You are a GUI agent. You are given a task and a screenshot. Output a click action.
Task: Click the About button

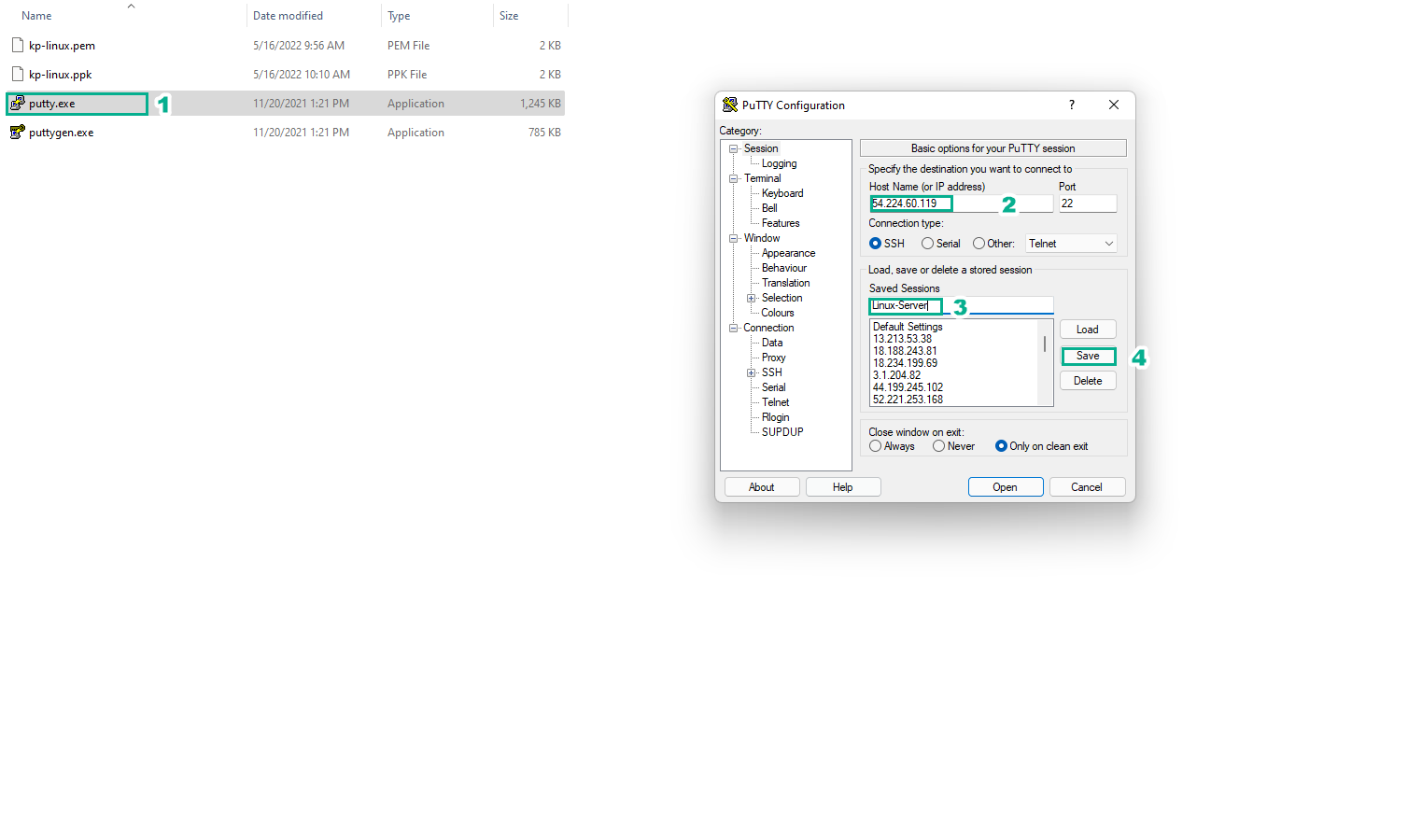(762, 487)
